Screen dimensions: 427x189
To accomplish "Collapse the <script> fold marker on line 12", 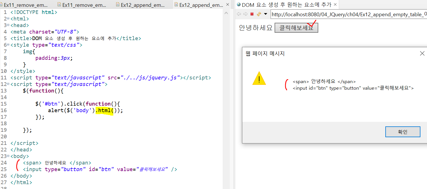I will 8,84.
